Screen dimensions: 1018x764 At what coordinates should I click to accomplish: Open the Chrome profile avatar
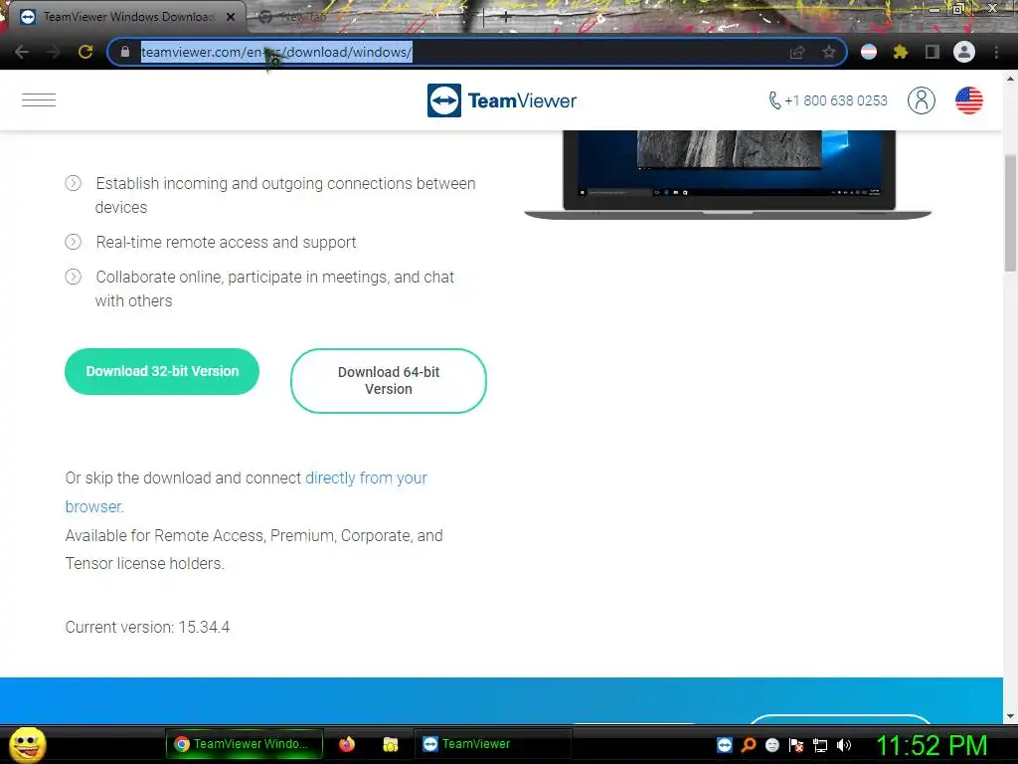click(964, 52)
